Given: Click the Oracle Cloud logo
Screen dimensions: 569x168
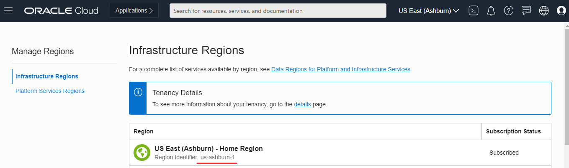Looking at the screenshot, I should click(x=61, y=11).
